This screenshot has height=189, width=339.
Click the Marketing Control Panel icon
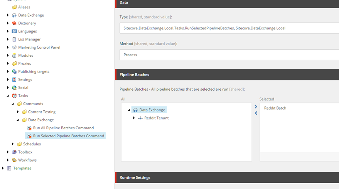[14, 47]
